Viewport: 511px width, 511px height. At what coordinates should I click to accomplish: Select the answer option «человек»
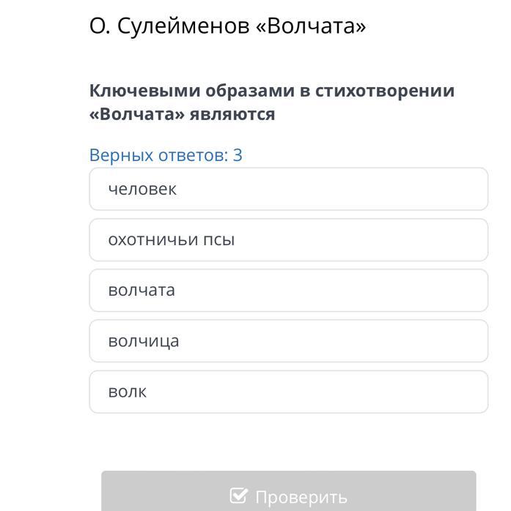288,189
